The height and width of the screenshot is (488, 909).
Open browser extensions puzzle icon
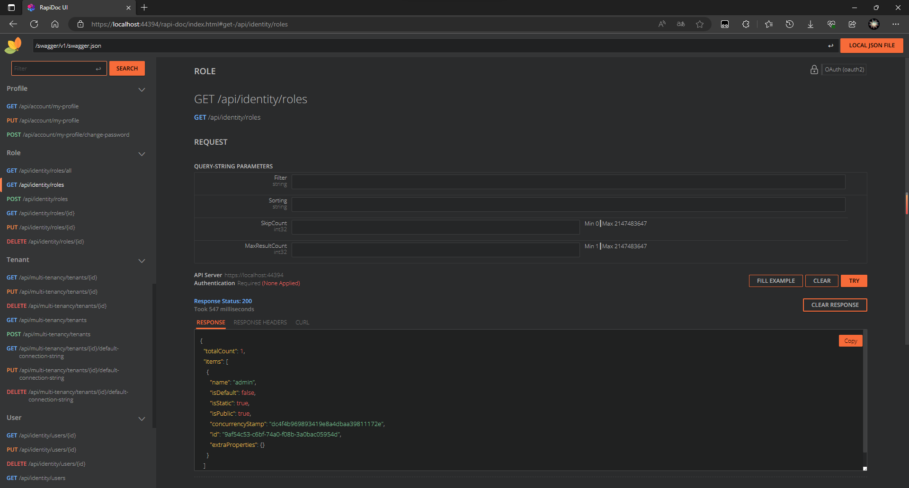tap(746, 24)
